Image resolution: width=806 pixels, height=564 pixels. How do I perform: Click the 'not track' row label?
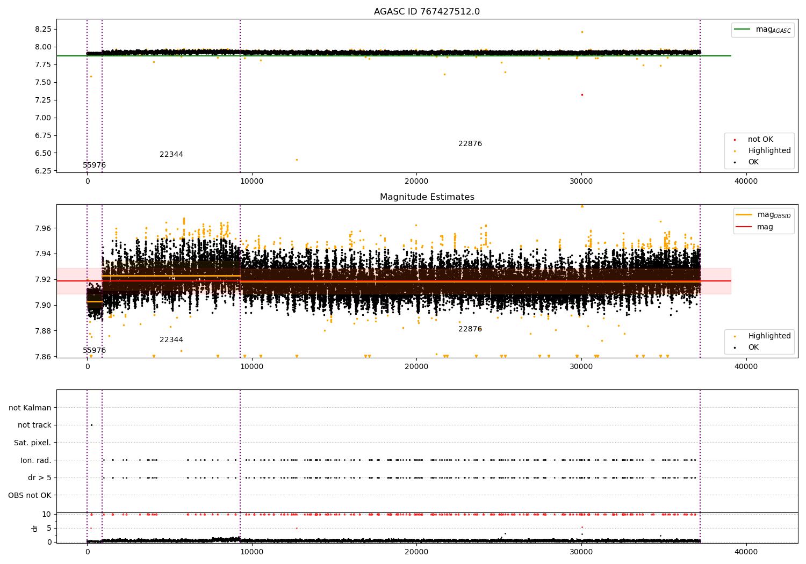coord(34,425)
